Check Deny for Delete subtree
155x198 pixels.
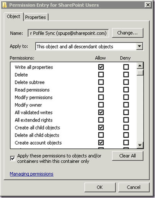tap(126, 82)
